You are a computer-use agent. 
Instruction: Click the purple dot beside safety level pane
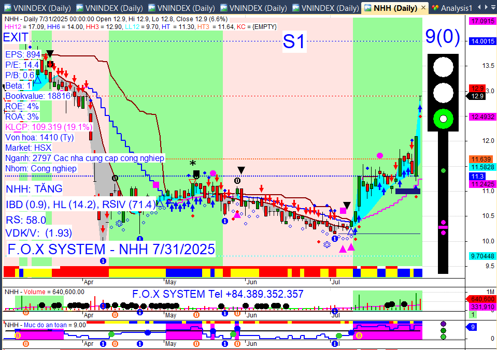444,324
